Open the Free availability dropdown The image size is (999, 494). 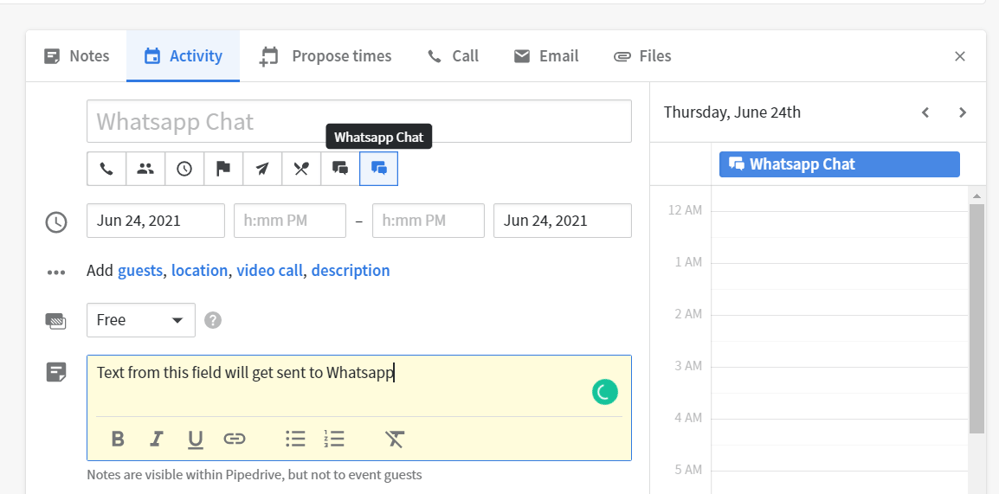tap(141, 320)
